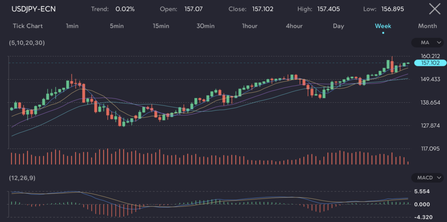Click the Trend 0.02% readout
Image resolution: width=447 pixels, height=222 pixels.
(113, 9)
